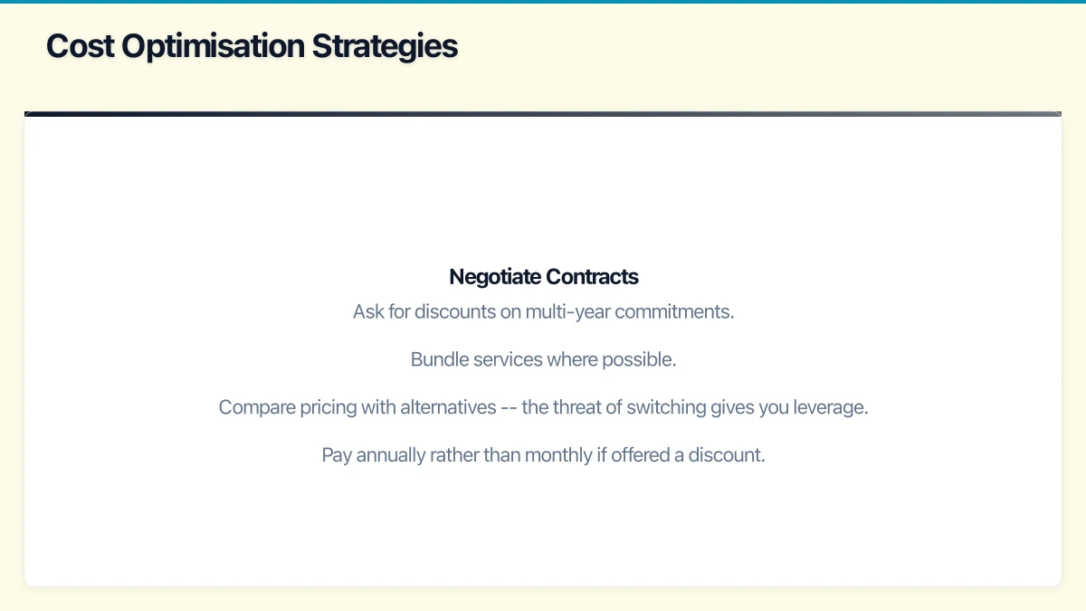
Task: Click the dark gradient bar atop the card
Action: tap(543, 114)
